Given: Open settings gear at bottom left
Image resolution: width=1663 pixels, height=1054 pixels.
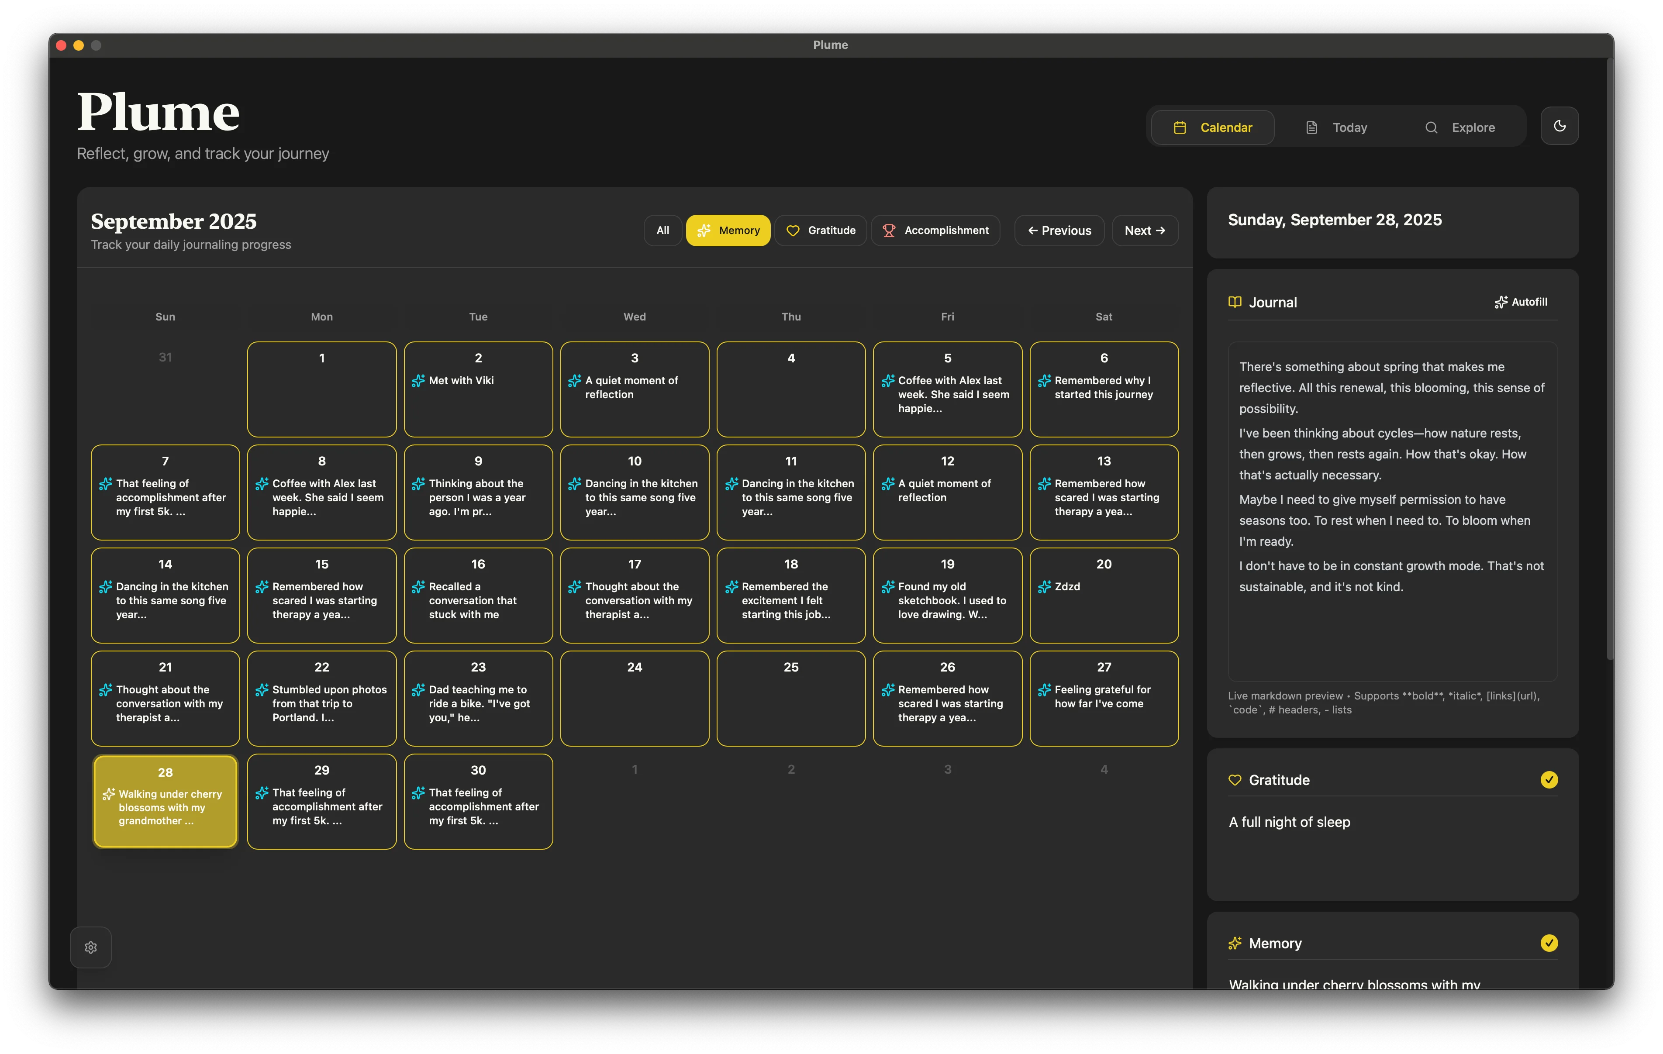Looking at the screenshot, I should pyautogui.click(x=90, y=947).
